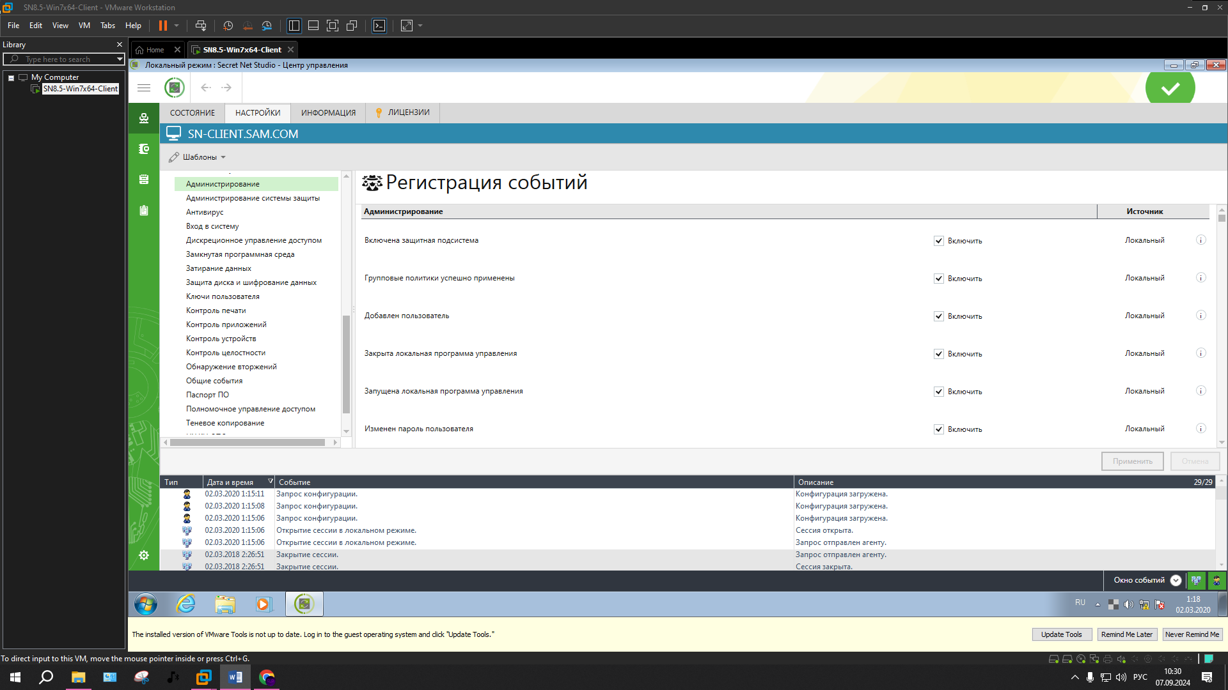Image resolution: width=1228 pixels, height=690 pixels.
Task: Select Контроль устройств in the category list
Action: [221, 339]
